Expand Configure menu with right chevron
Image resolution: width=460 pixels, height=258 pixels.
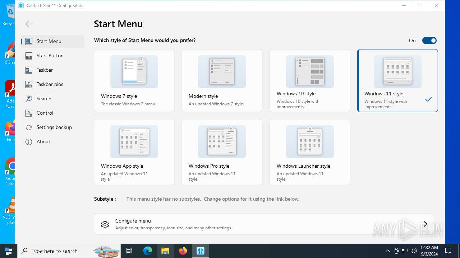click(425, 224)
